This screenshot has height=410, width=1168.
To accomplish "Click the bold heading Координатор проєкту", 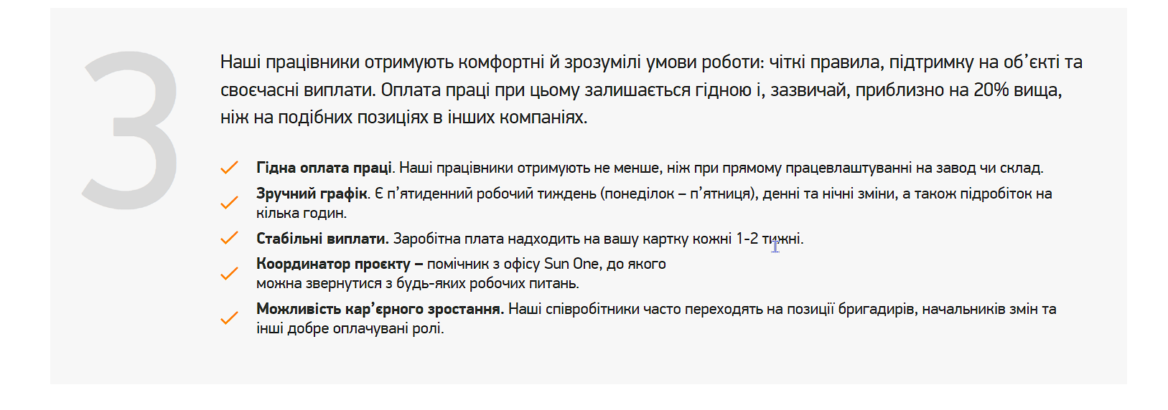I will pyautogui.click(x=333, y=264).
